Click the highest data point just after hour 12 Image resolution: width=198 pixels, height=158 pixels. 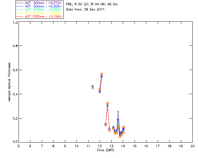click(x=101, y=74)
